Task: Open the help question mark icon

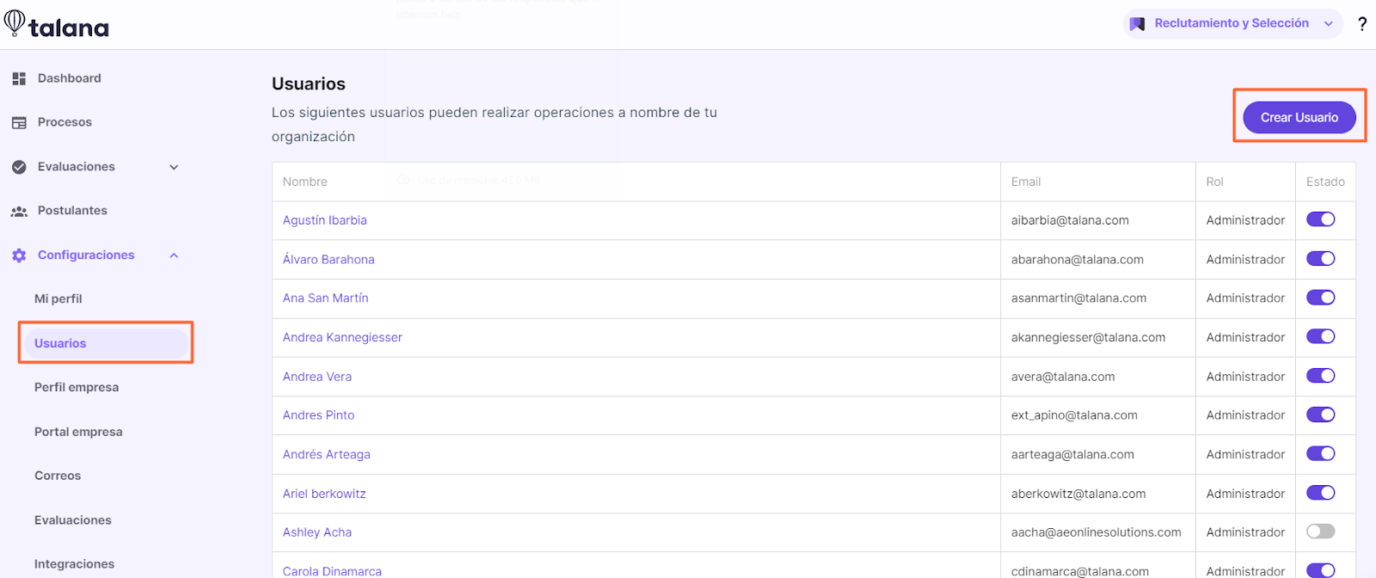Action: 1362,24
